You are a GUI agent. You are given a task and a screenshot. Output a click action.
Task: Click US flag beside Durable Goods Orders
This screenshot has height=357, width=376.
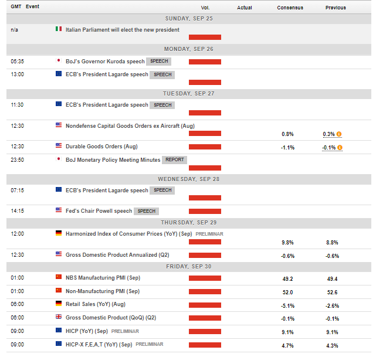[59, 145]
